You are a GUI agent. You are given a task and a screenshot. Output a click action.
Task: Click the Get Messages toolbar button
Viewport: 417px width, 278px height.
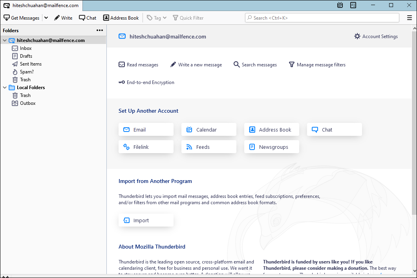[22, 18]
